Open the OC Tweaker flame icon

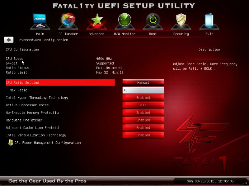click(x=68, y=21)
